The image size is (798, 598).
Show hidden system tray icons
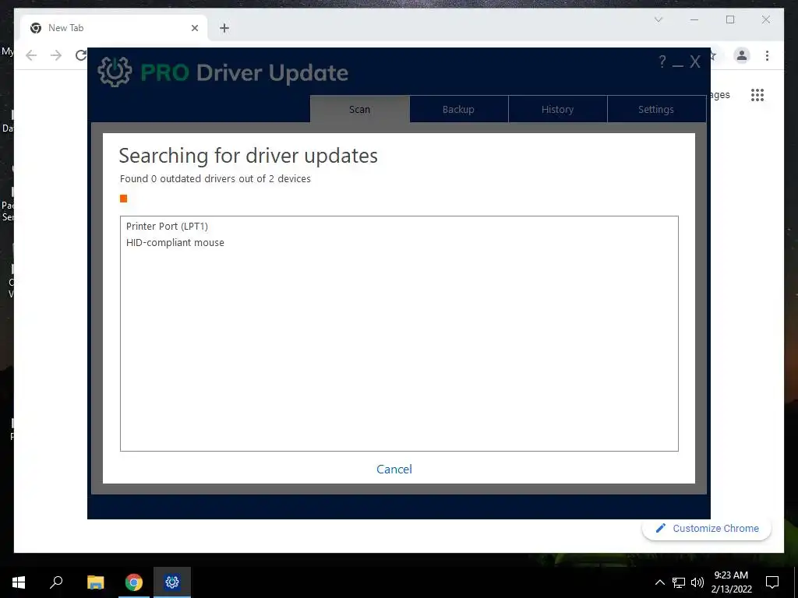[659, 582]
